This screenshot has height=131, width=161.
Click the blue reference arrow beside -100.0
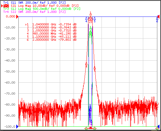click(x=17, y=126)
